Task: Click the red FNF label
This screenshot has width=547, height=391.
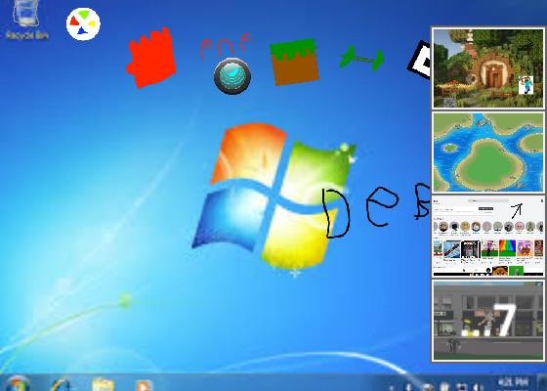Action: click(226, 47)
